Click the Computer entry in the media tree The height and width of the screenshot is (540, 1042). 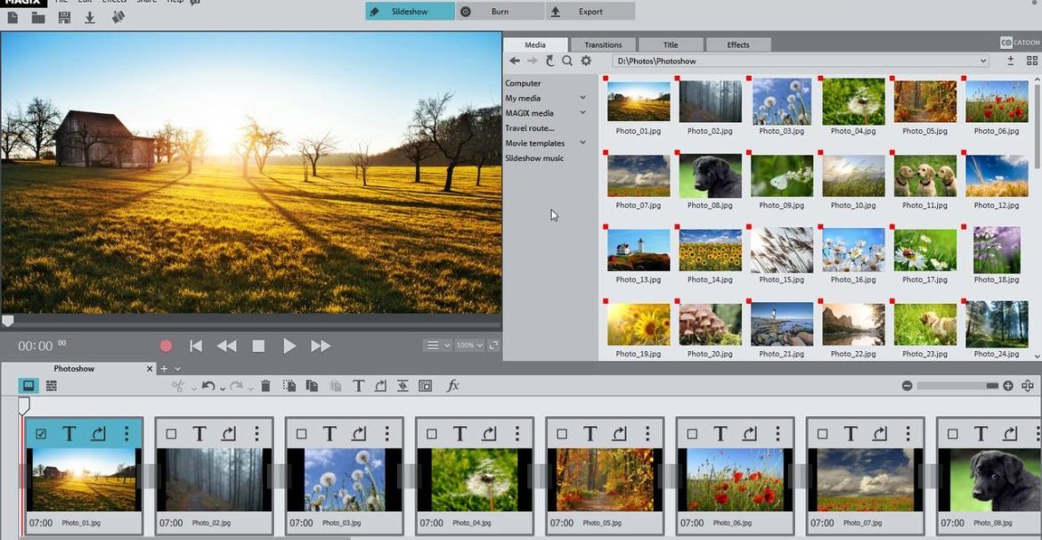523,83
